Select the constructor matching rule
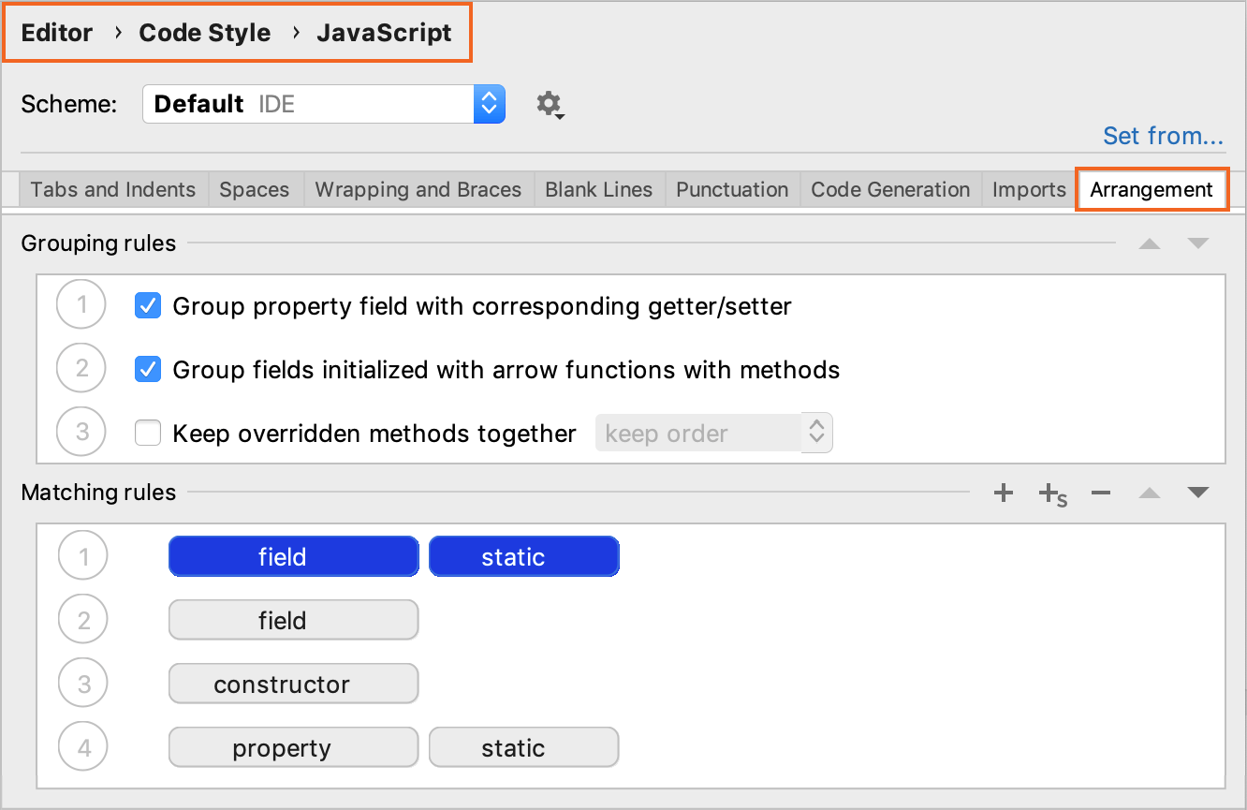Screen dimensions: 1247x810 tap(293, 684)
